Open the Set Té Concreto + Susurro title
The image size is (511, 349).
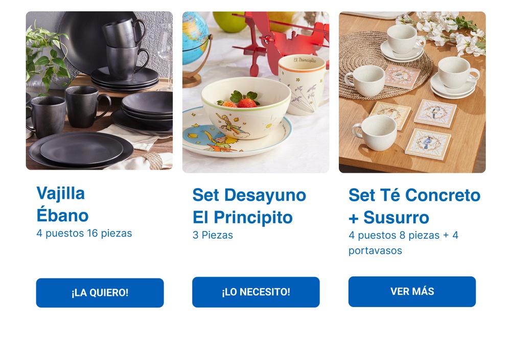(414, 206)
